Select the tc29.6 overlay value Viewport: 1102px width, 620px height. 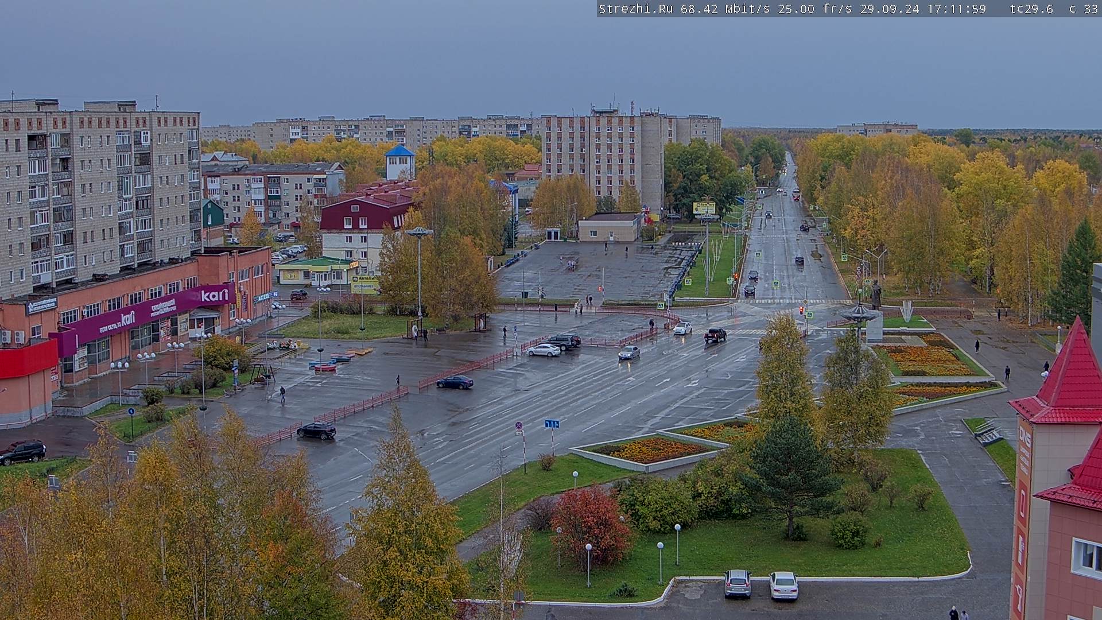tap(1031, 9)
